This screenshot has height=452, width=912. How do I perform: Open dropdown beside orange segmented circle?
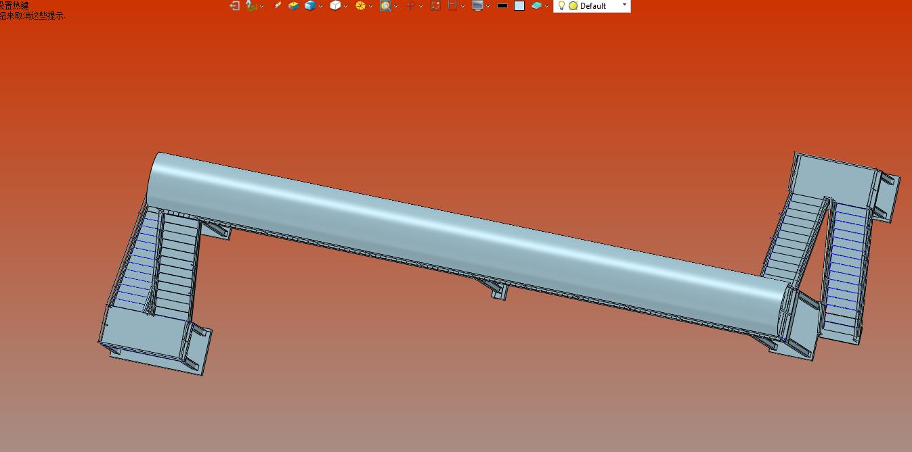370,6
